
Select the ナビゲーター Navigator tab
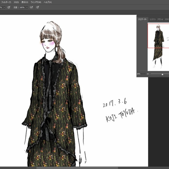[143, 19]
